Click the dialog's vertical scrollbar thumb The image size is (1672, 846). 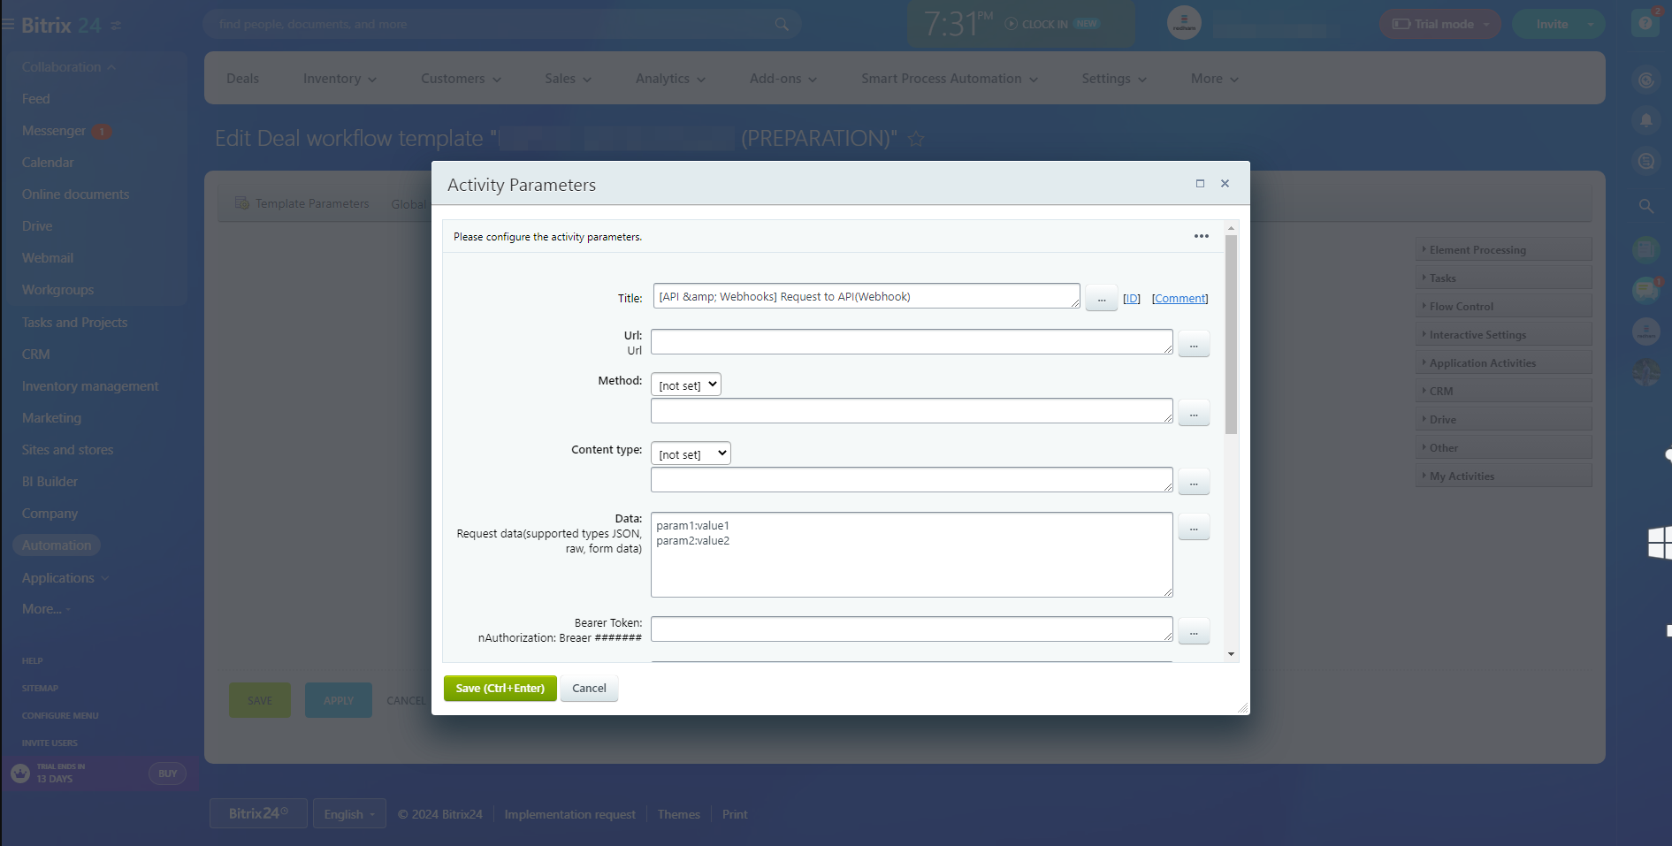pyautogui.click(x=1231, y=336)
